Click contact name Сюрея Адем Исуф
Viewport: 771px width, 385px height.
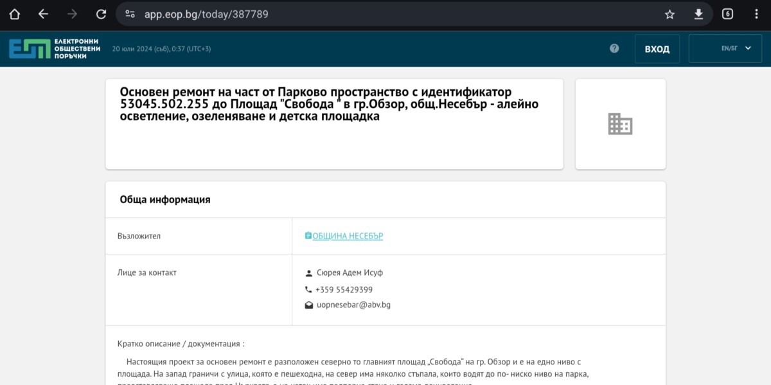coord(350,273)
